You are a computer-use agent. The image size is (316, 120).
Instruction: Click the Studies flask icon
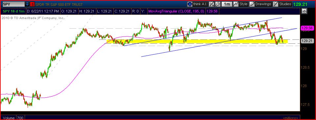[276, 4]
